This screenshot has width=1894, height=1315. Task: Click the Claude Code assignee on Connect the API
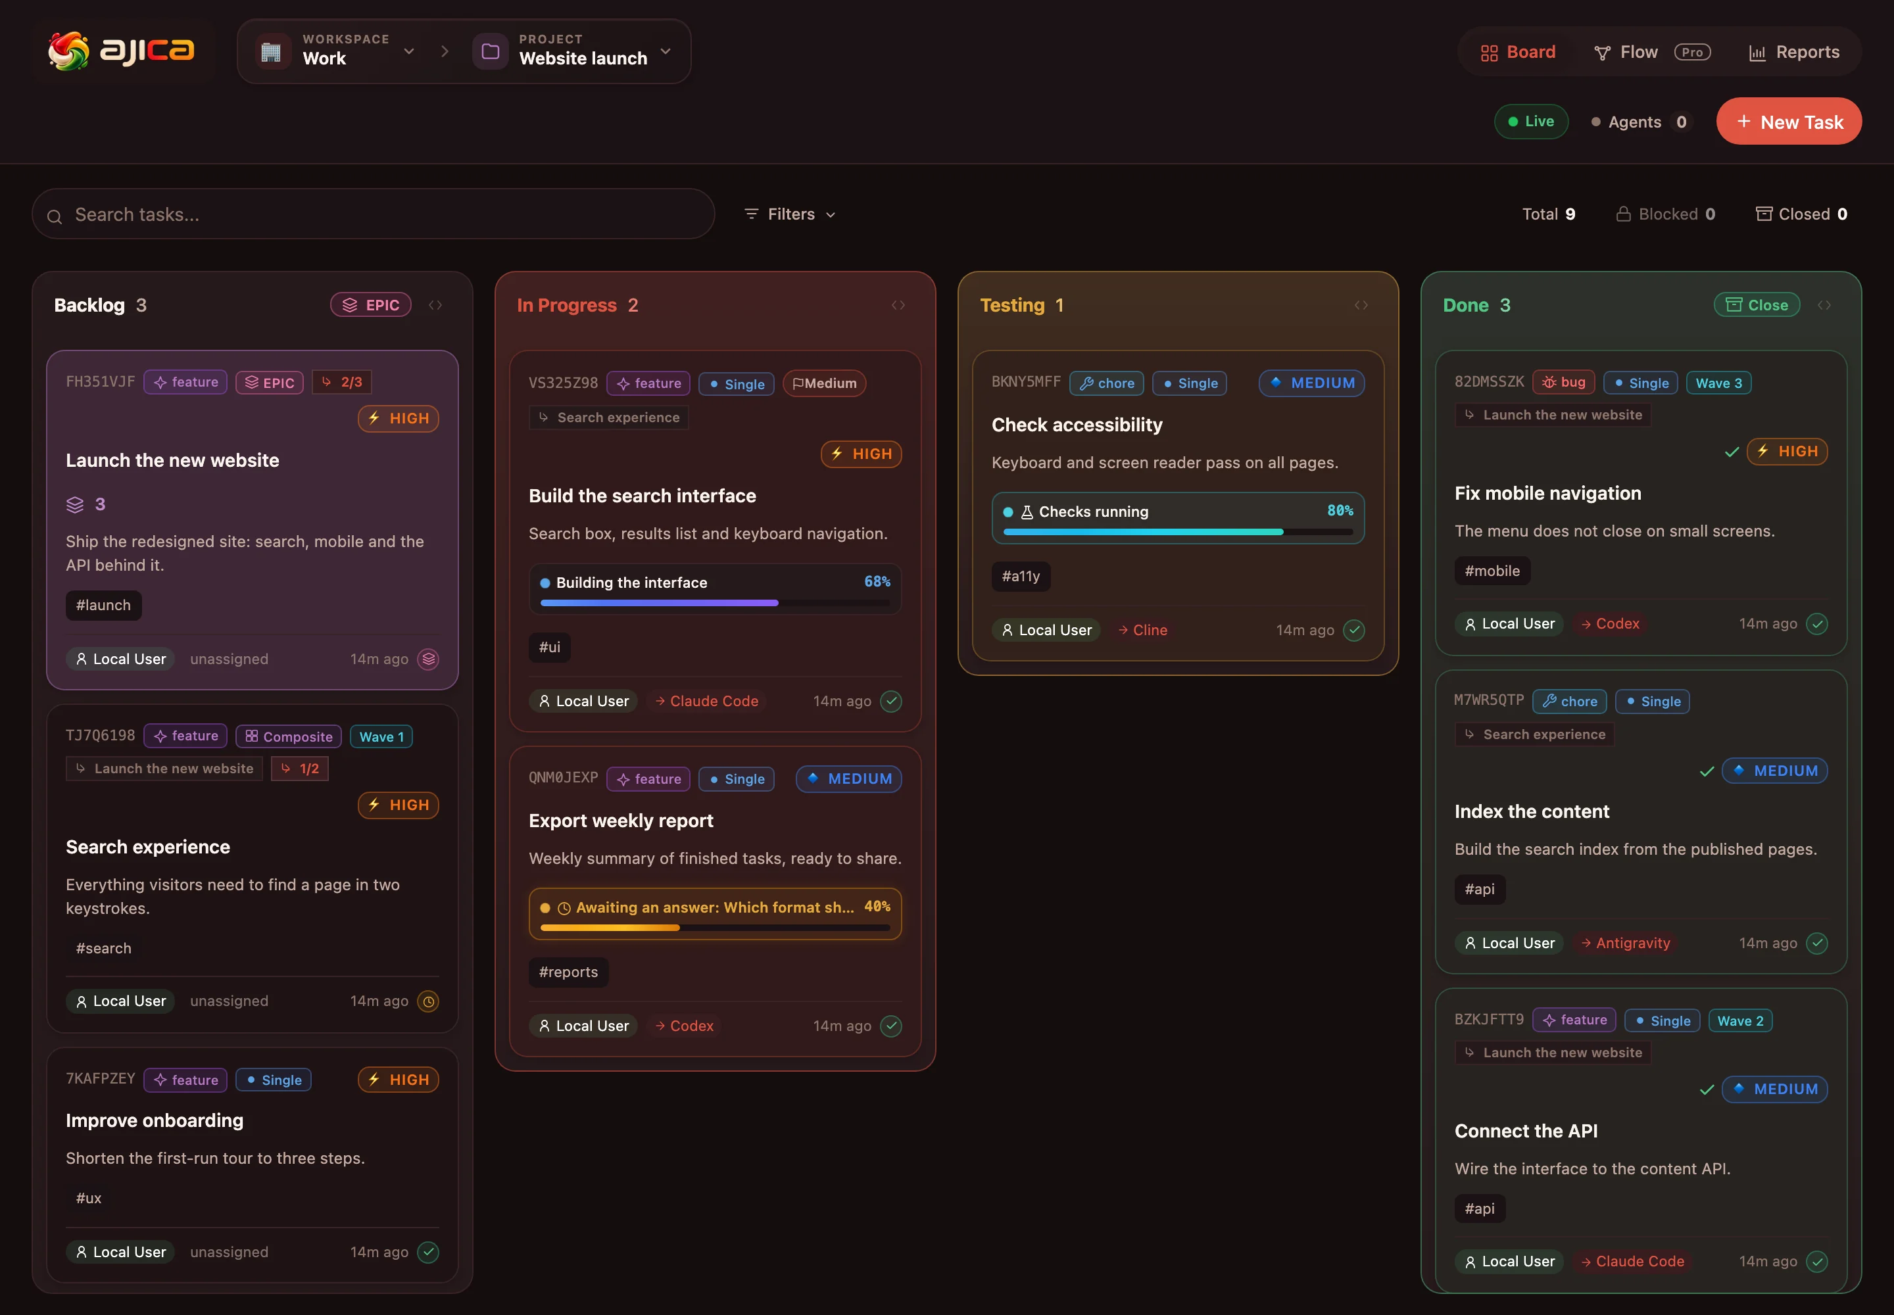click(1633, 1262)
